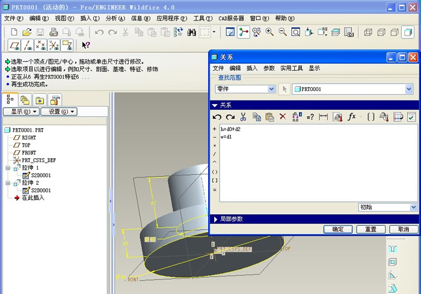Click the context help arrow icon

click(86, 44)
